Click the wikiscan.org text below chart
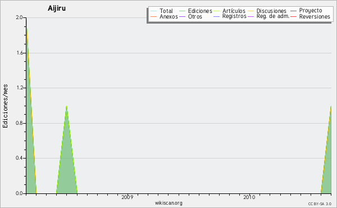Image resolution: width=337 pixels, height=208 pixels. (x=168, y=203)
